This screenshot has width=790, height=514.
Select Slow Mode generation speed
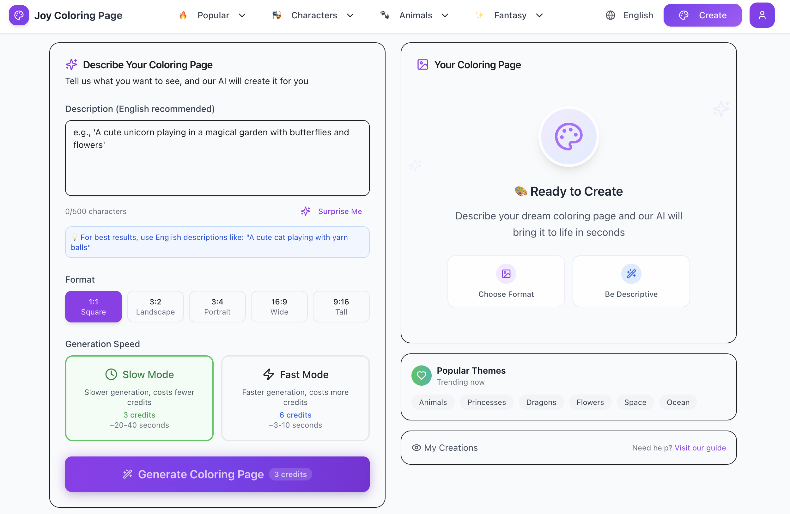pos(139,398)
